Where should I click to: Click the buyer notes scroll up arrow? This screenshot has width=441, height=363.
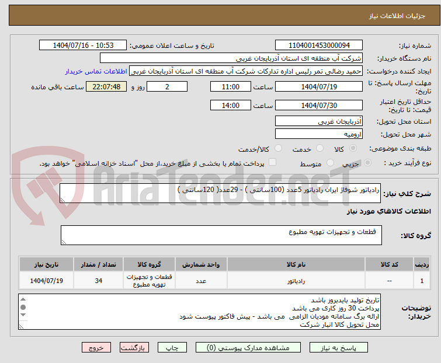pyautogui.click(x=23, y=299)
